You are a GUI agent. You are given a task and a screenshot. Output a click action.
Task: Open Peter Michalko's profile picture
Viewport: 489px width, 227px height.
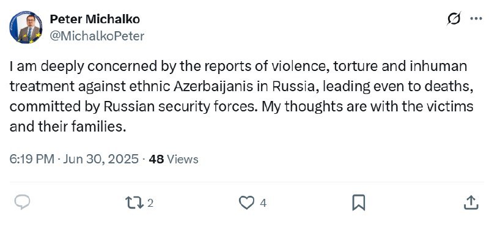pyautogui.click(x=26, y=27)
